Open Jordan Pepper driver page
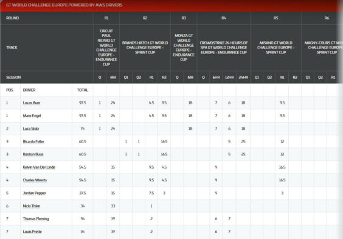Image resolution: width=343 pixels, height=239 pixels. 34,193
